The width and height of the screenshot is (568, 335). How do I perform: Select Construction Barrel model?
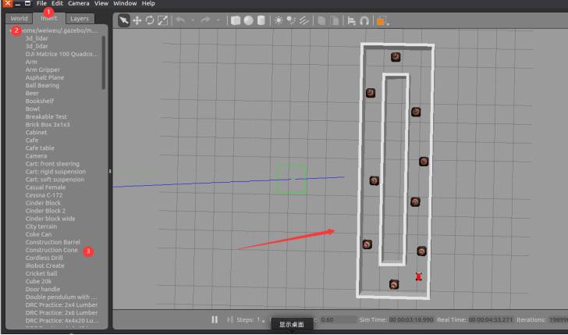(x=53, y=242)
